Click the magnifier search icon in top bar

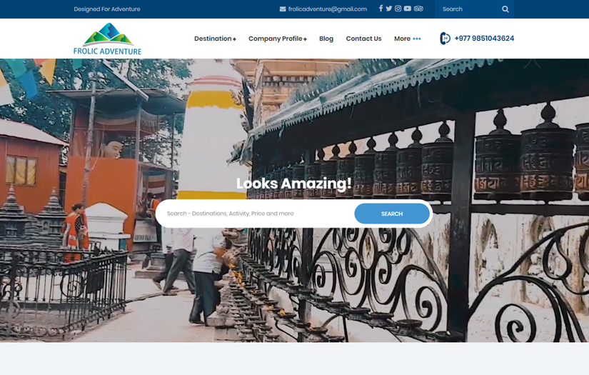pos(505,9)
